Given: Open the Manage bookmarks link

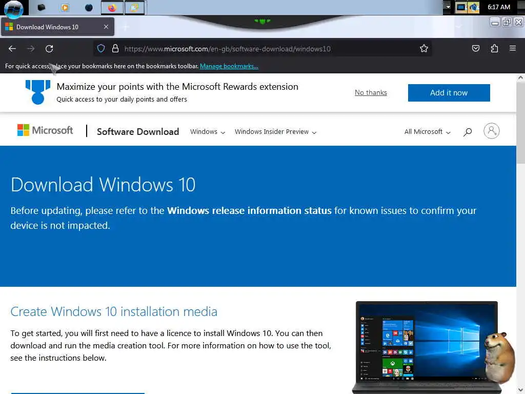Looking at the screenshot, I should [x=229, y=66].
